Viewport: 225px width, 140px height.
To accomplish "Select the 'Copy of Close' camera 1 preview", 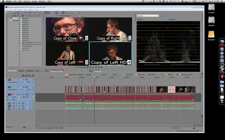I will (67, 29).
